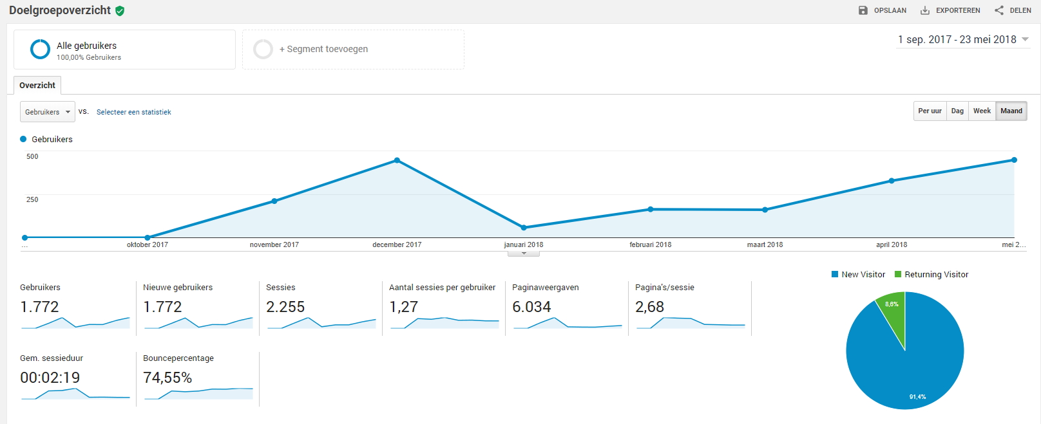Screen dimensions: 1041x424
Task: Click the januari 2018 data point
Action: pos(524,228)
